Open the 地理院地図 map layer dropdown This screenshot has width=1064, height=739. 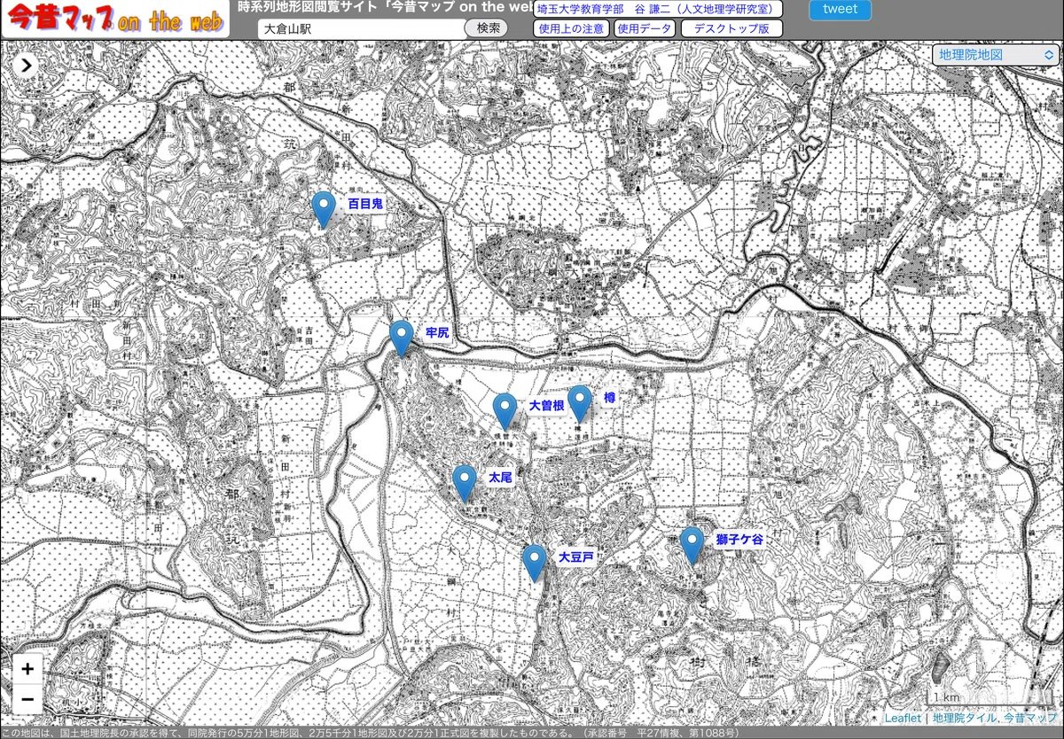coord(995,55)
